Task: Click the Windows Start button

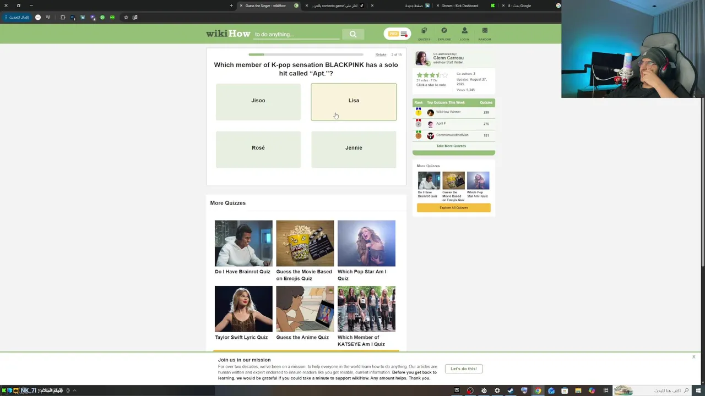Action: [x=699, y=391]
